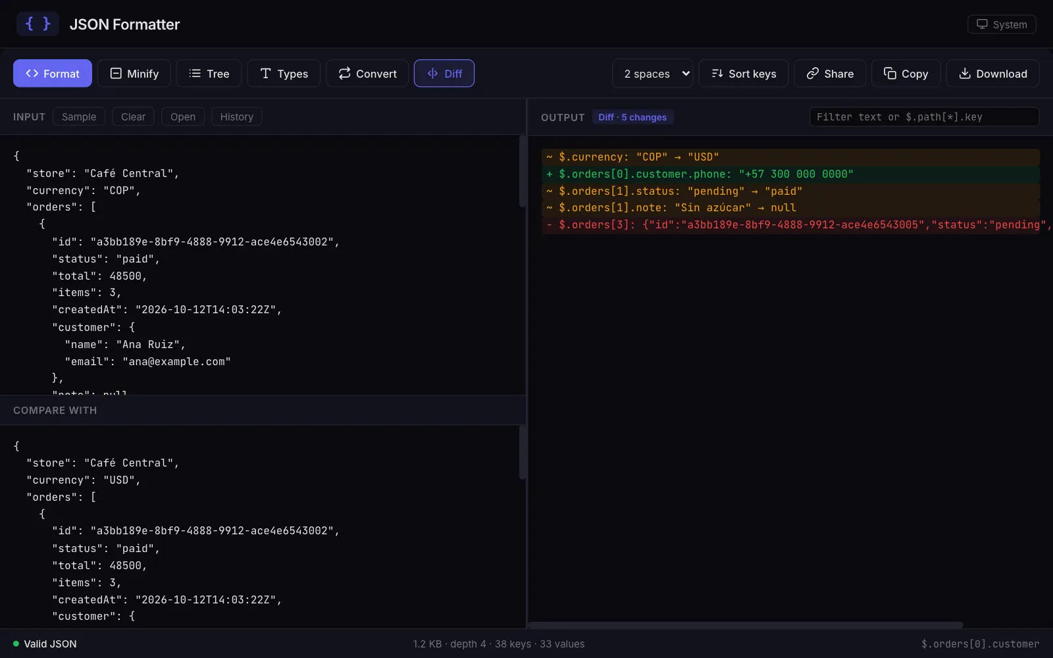The image size is (1053, 658).
Task: Download the output file
Action: pos(992,74)
